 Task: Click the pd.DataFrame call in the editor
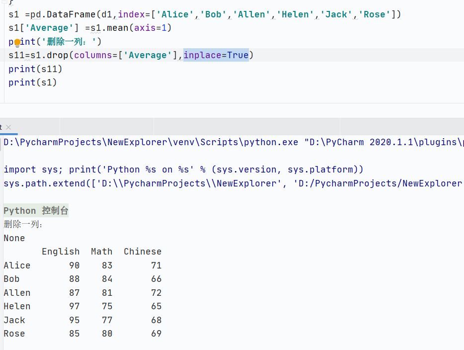(x=64, y=14)
